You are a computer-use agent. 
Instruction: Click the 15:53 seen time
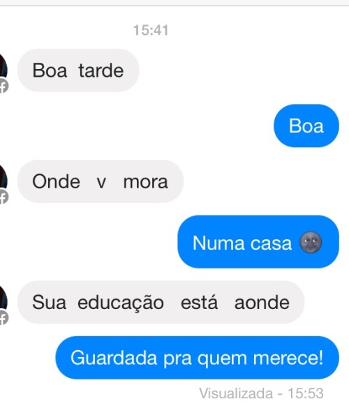pyautogui.click(x=306, y=393)
